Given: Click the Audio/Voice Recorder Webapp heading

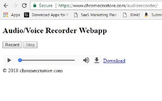Looking at the screenshot, I should (55, 31).
